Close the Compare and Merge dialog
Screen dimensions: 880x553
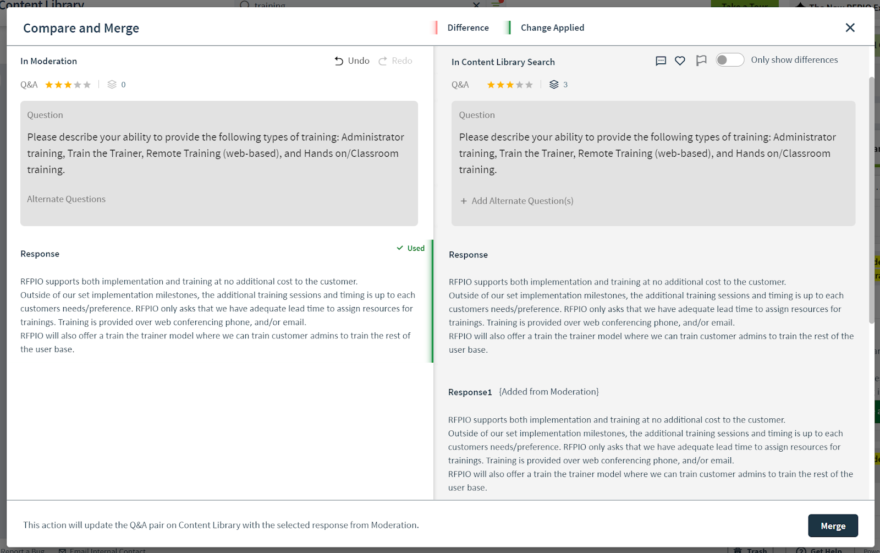coord(850,28)
